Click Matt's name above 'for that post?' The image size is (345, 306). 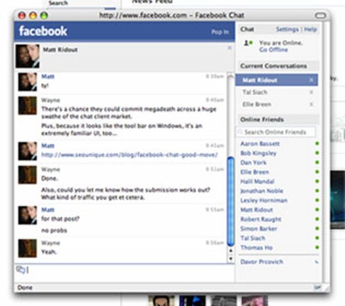[48, 210]
